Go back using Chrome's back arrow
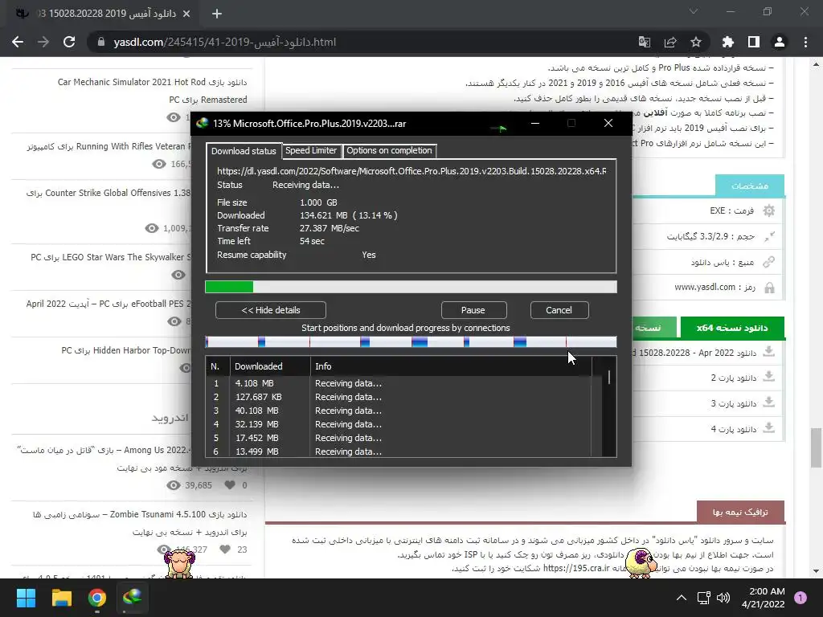823x617 pixels. [18, 42]
